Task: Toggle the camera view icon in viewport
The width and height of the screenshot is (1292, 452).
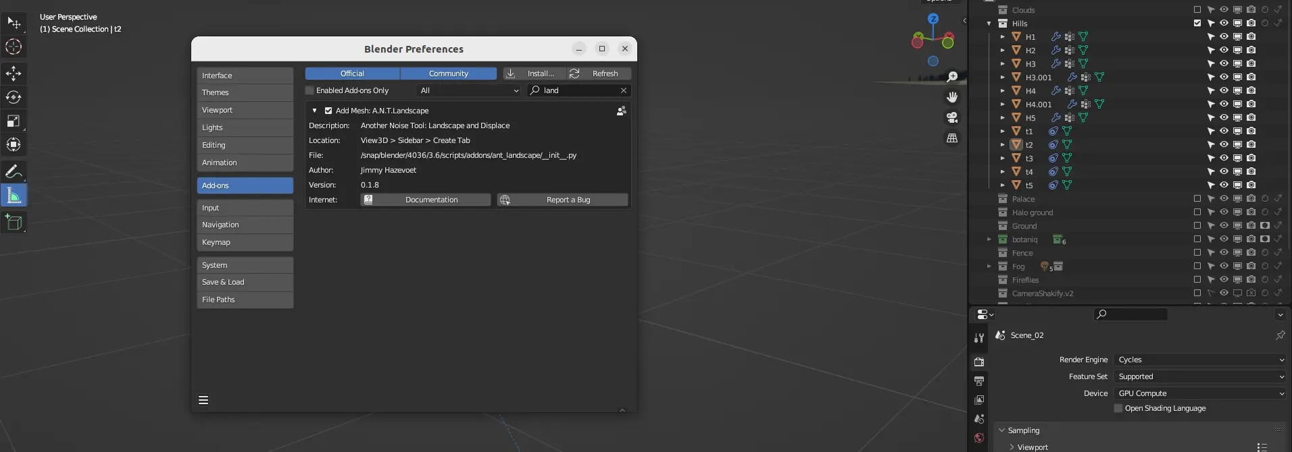Action: pos(952,117)
